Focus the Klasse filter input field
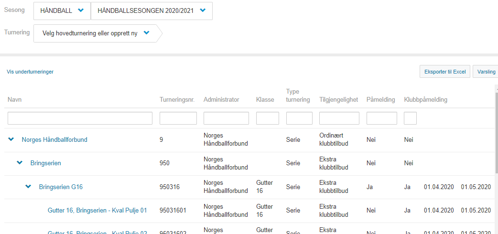The height and width of the screenshot is (234, 498). click(268, 118)
